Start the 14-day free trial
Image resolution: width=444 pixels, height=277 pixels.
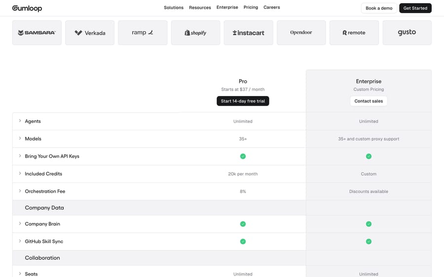(x=243, y=101)
